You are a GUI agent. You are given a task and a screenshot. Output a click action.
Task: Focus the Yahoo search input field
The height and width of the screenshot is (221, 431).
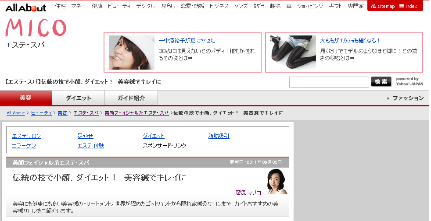[x=329, y=82]
